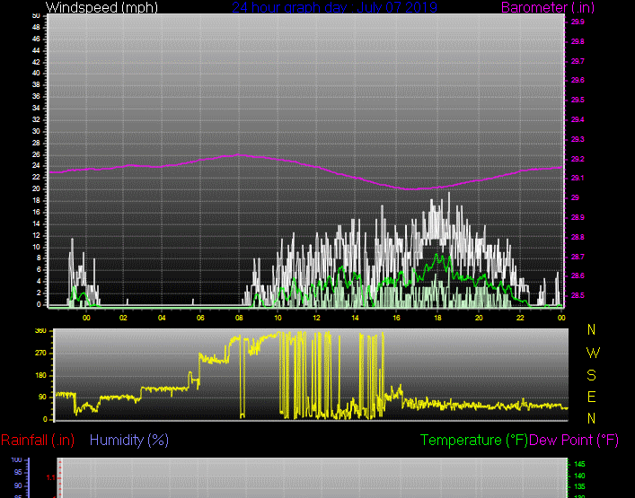Click the 100 value on humidity axis
This screenshot has width=635, height=498.
point(16,460)
